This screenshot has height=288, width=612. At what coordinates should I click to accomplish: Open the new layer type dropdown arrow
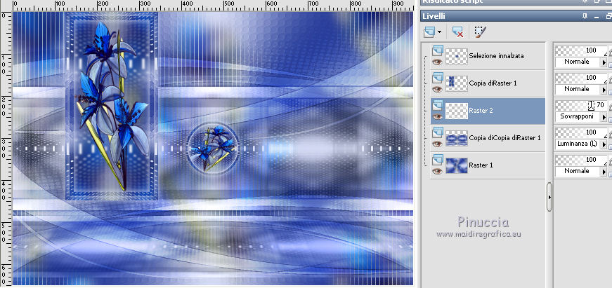point(440,32)
